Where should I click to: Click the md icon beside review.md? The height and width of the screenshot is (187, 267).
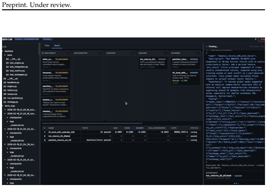click(x=5, y=94)
